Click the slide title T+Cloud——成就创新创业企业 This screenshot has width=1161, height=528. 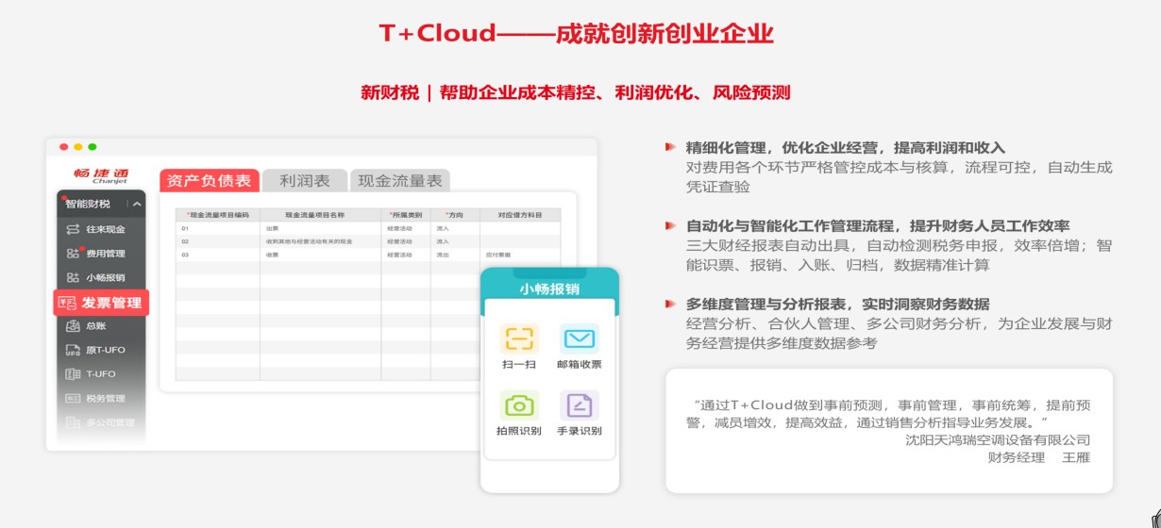pyautogui.click(x=576, y=34)
